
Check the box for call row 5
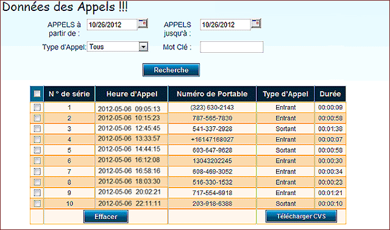click(37, 150)
